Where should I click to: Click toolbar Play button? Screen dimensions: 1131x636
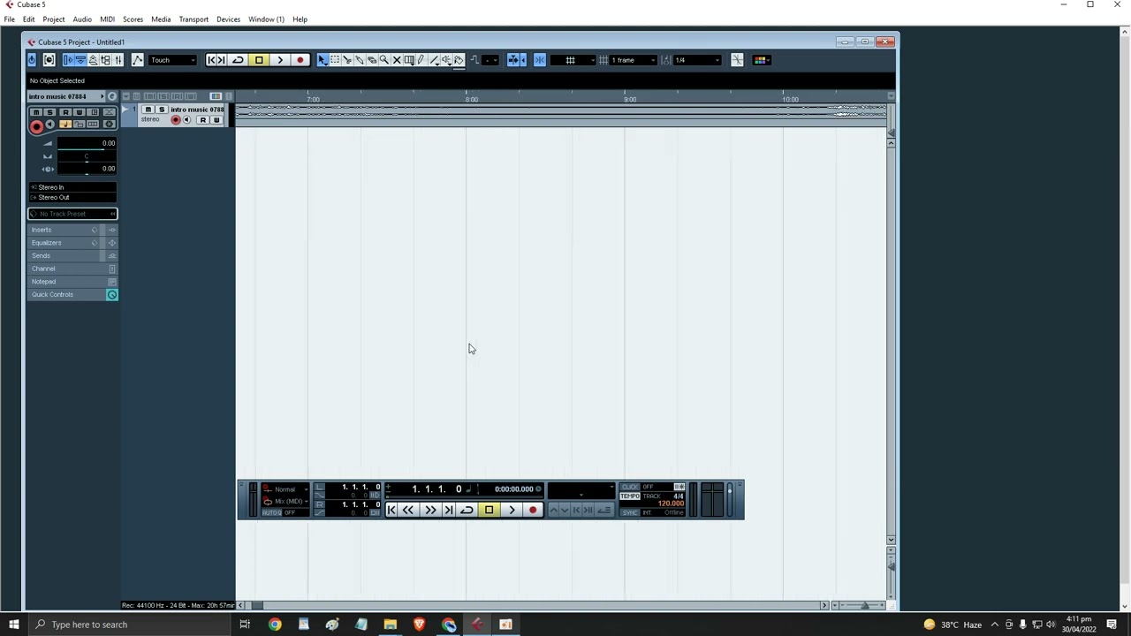click(280, 60)
